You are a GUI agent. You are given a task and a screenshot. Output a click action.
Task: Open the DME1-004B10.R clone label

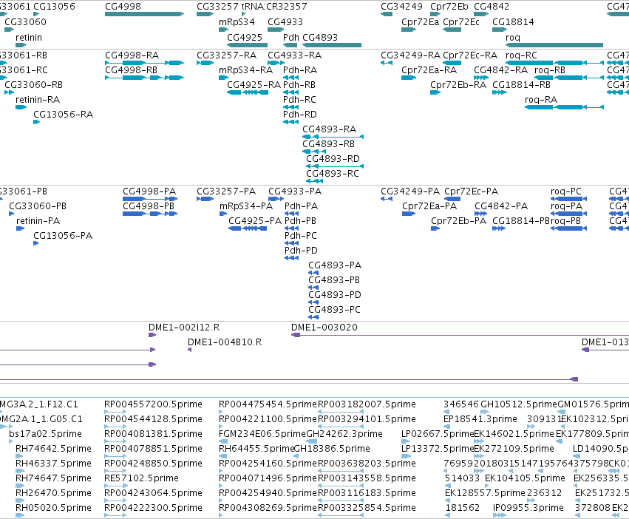pos(225,342)
